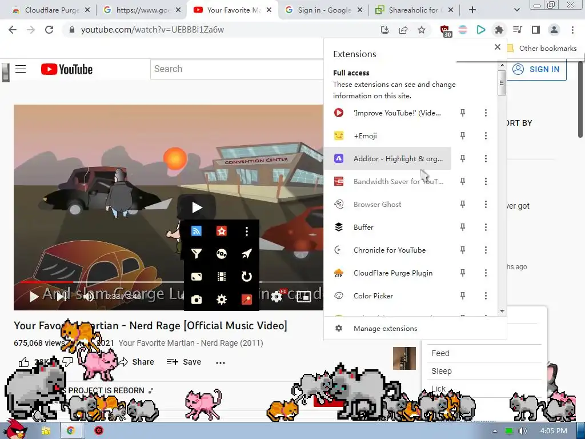Like the video with thumbs up

click(x=24, y=362)
